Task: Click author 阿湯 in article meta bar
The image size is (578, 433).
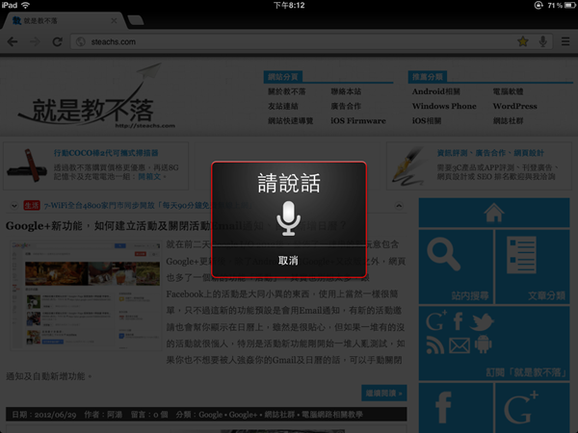Action: 115,415
